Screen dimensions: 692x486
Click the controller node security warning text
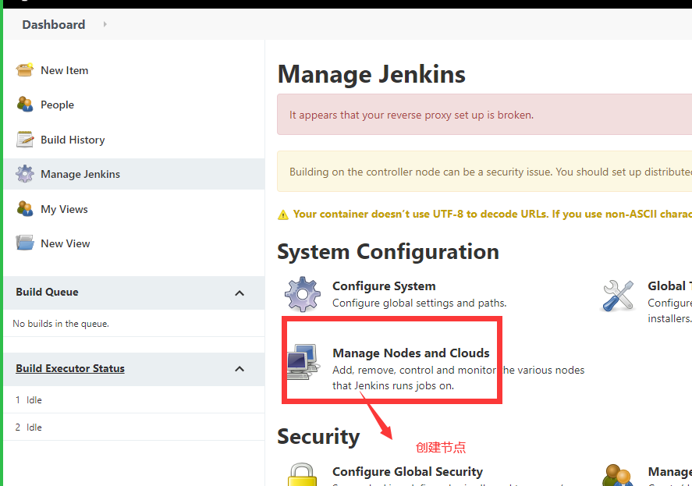point(491,172)
